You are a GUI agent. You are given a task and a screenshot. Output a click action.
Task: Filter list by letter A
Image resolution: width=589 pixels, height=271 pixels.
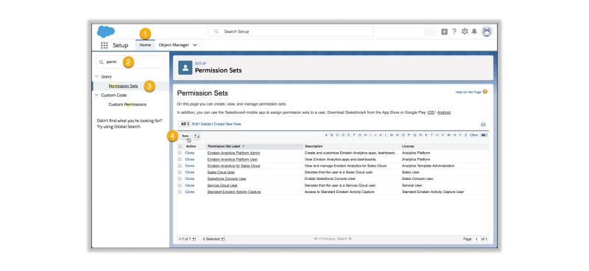pyautogui.click(x=326, y=135)
